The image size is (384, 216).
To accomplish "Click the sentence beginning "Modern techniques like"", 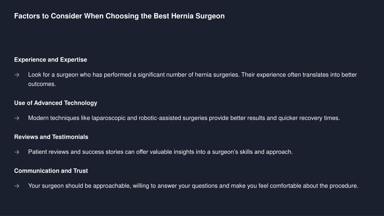I will (184, 118).
